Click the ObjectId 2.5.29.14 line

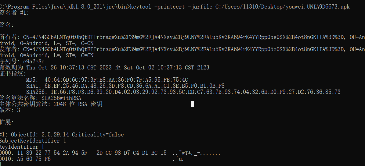62,135
